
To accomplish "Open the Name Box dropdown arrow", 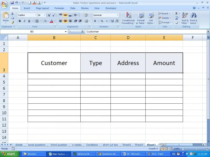I will pos(66,32).
